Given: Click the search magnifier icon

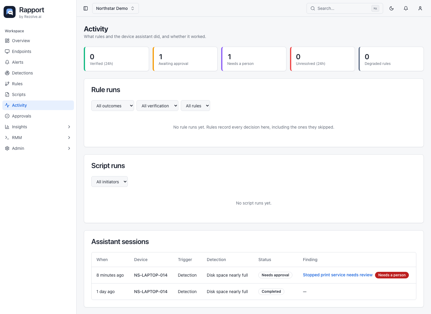Looking at the screenshot, I should [x=313, y=8].
